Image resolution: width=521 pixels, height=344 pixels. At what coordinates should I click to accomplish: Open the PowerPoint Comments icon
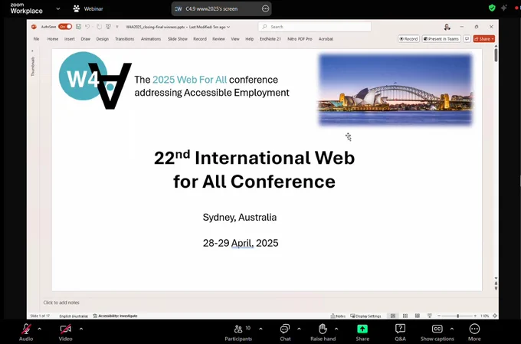pos(467,39)
